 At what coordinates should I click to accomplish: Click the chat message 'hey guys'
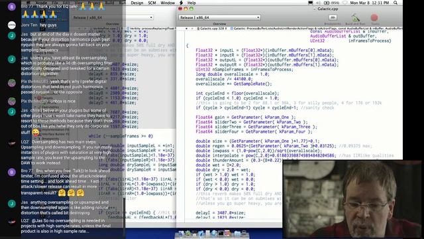[48, 25]
